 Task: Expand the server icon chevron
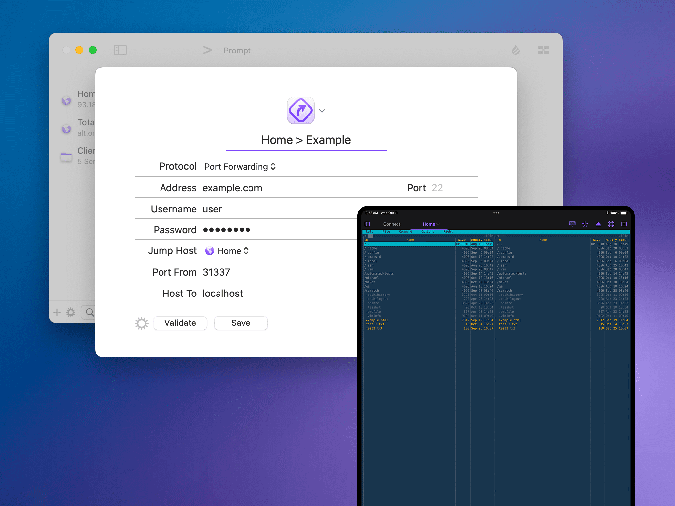pyautogui.click(x=322, y=111)
